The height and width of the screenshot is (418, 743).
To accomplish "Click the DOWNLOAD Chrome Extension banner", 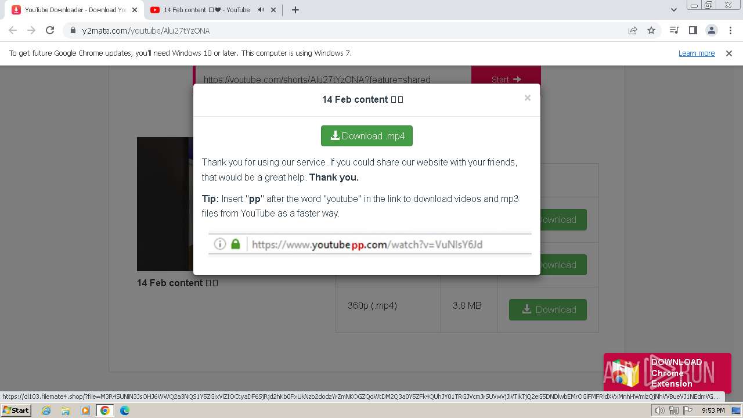I will coord(668,373).
